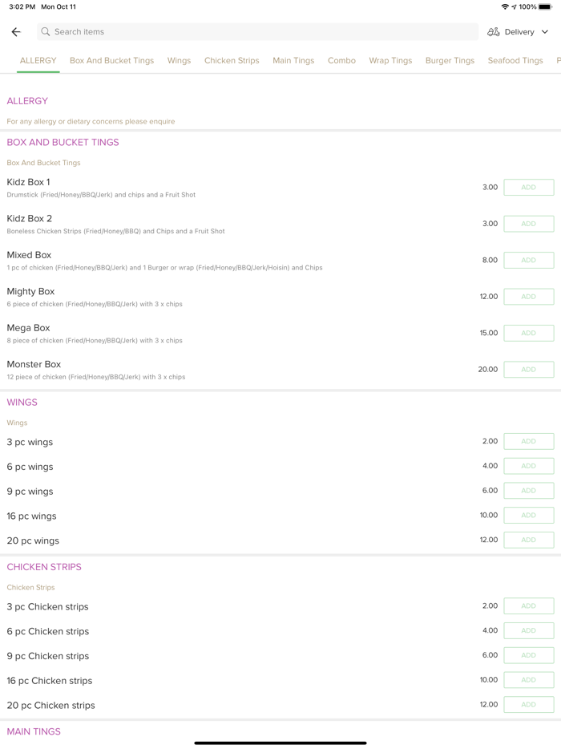Go to the Seafood Tings tab
This screenshot has height=749, width=561.
515,61
